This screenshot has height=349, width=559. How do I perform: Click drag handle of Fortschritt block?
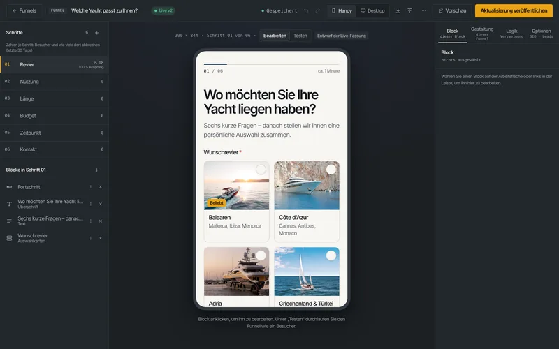pos(92,187)
